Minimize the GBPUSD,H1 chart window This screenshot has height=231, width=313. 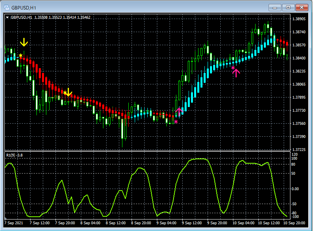[x=275, y=8]
